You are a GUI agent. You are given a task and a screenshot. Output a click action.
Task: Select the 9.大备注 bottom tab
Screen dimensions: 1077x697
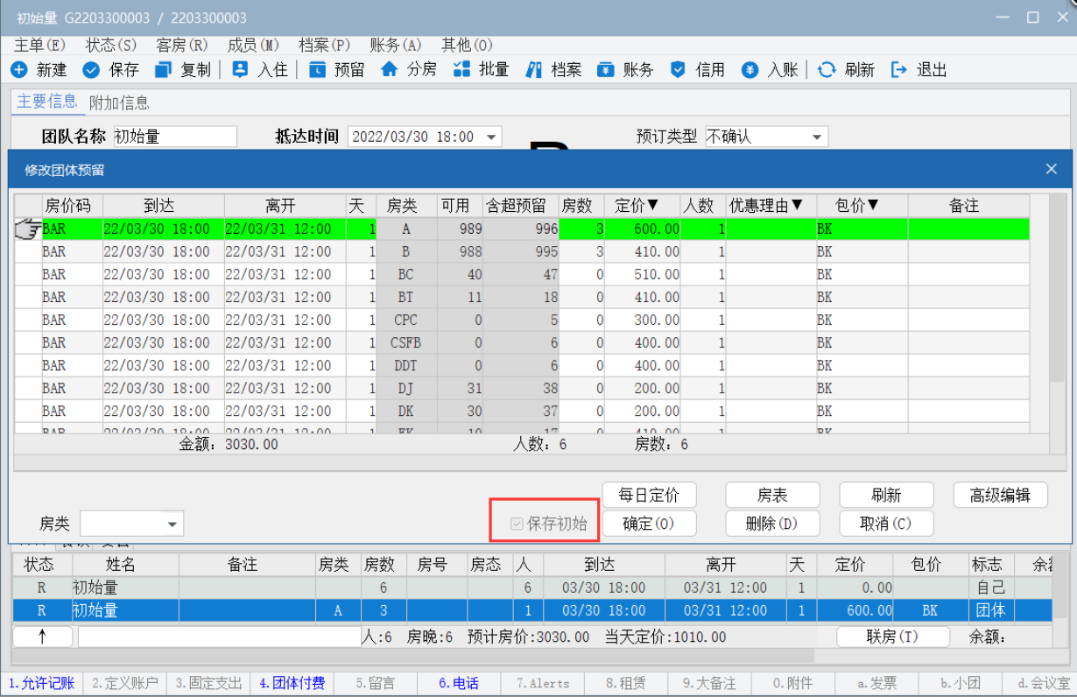[710, 683]
